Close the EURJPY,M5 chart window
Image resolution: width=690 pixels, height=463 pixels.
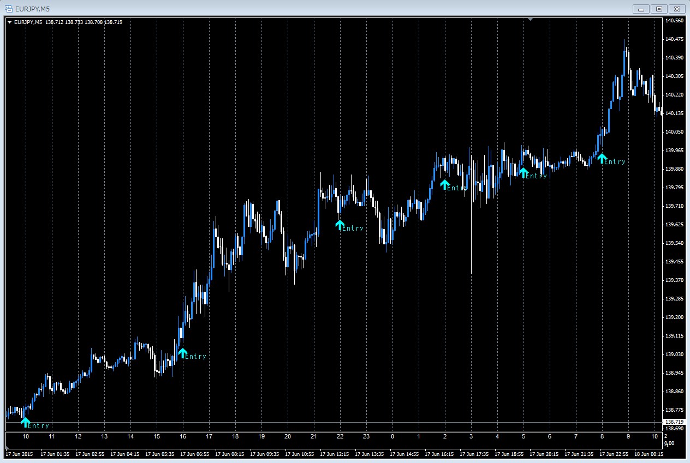point(676,9)
